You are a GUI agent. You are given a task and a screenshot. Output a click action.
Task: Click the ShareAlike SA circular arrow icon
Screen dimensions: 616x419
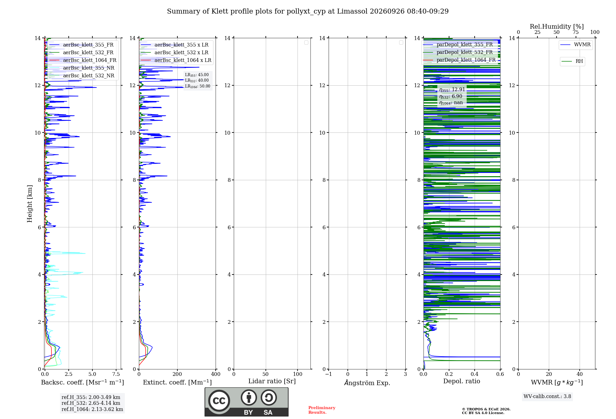click(x=269, y=397)
